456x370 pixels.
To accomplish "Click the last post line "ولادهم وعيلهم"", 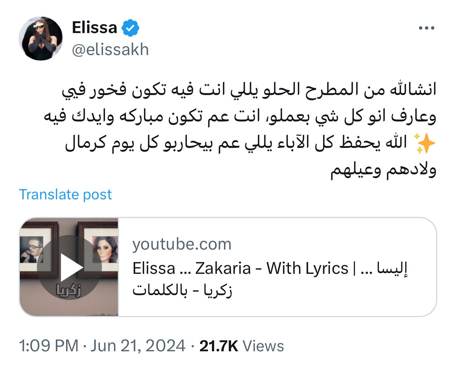I will coord(383,170).
